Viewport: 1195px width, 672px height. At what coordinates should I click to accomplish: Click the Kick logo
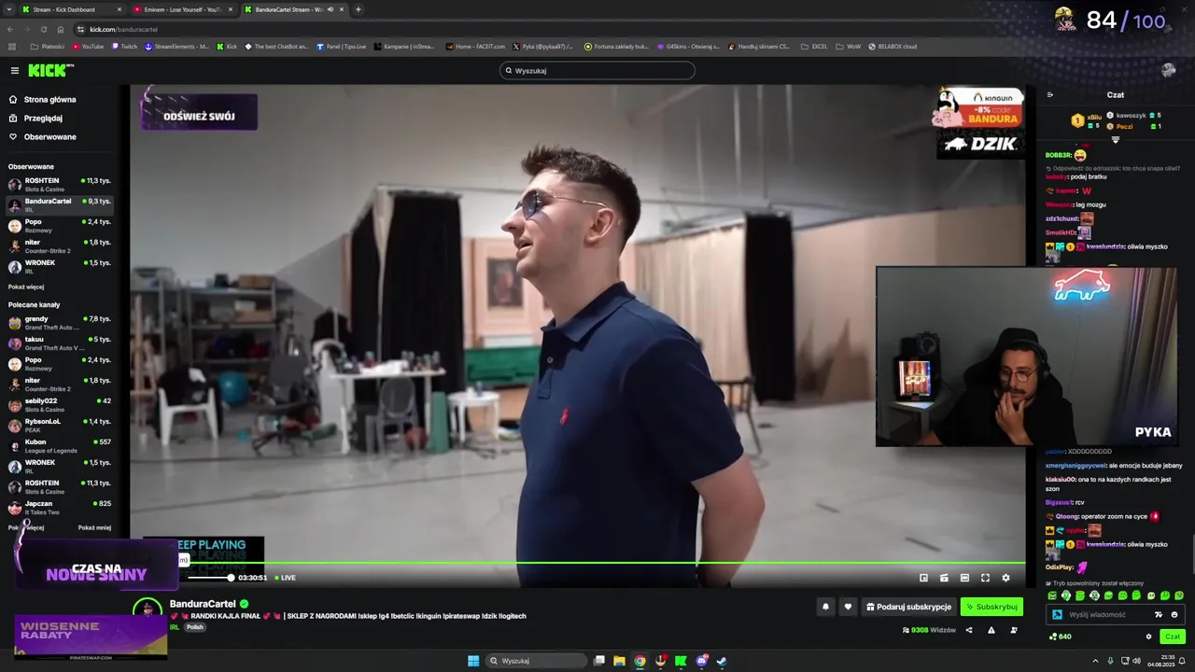point(50,70)
